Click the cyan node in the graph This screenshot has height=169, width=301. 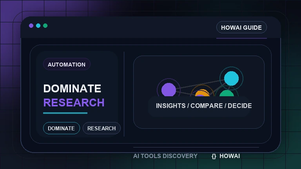tap(231, 78)
